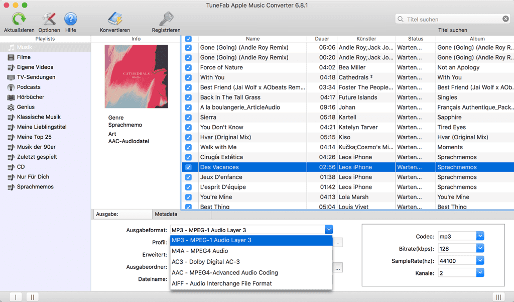The height and width of the screenshot is (302, 514).
Task: Choose M4A - MPEG4 Audio format
Action: click(251, 251)
